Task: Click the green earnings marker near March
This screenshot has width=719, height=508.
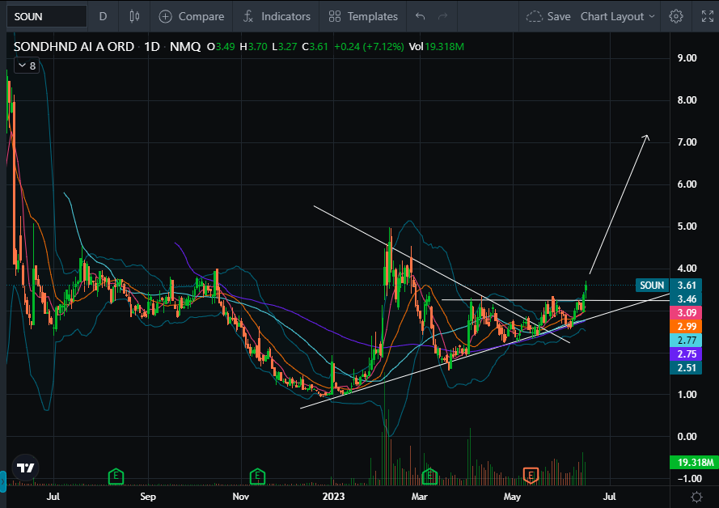Action: click(429, 476)
